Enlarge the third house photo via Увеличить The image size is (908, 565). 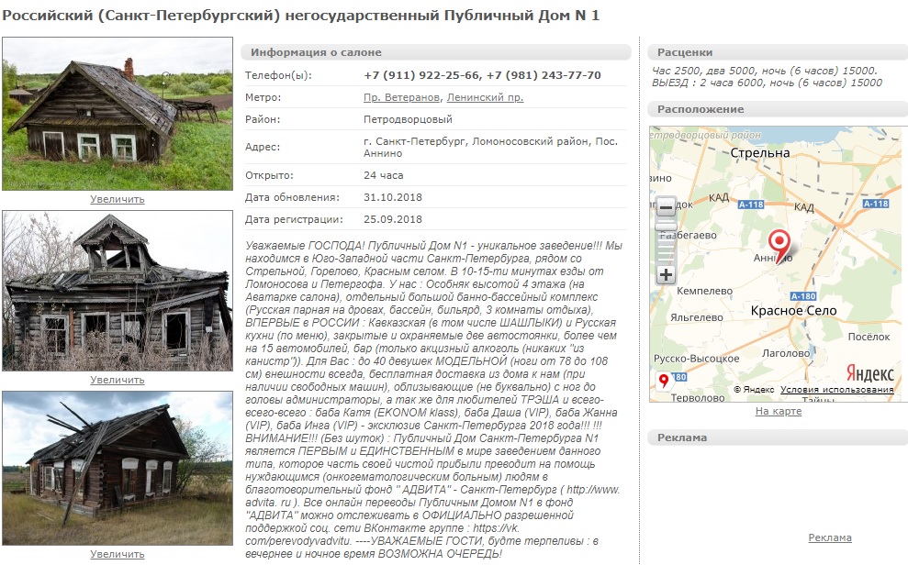(x=117, y=554)
